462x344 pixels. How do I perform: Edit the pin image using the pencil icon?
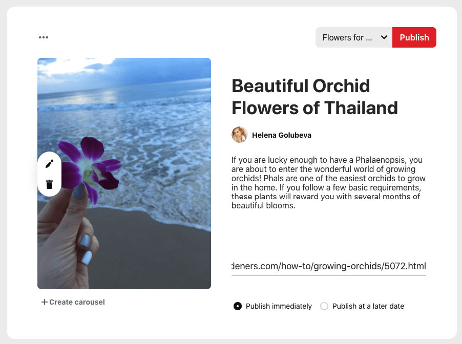(x=49, y=163)
